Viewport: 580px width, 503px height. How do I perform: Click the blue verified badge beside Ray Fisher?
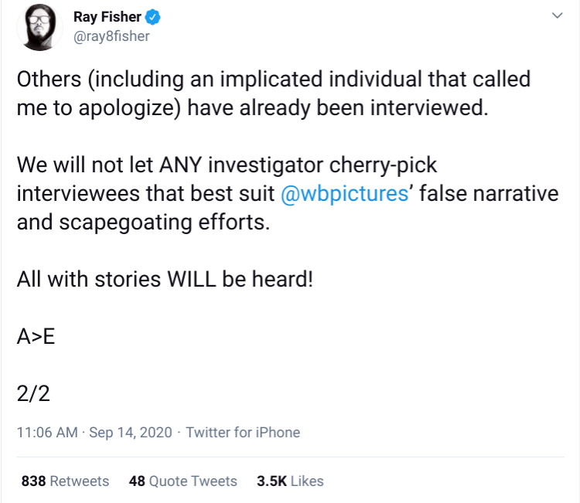[x=153, y=18]
